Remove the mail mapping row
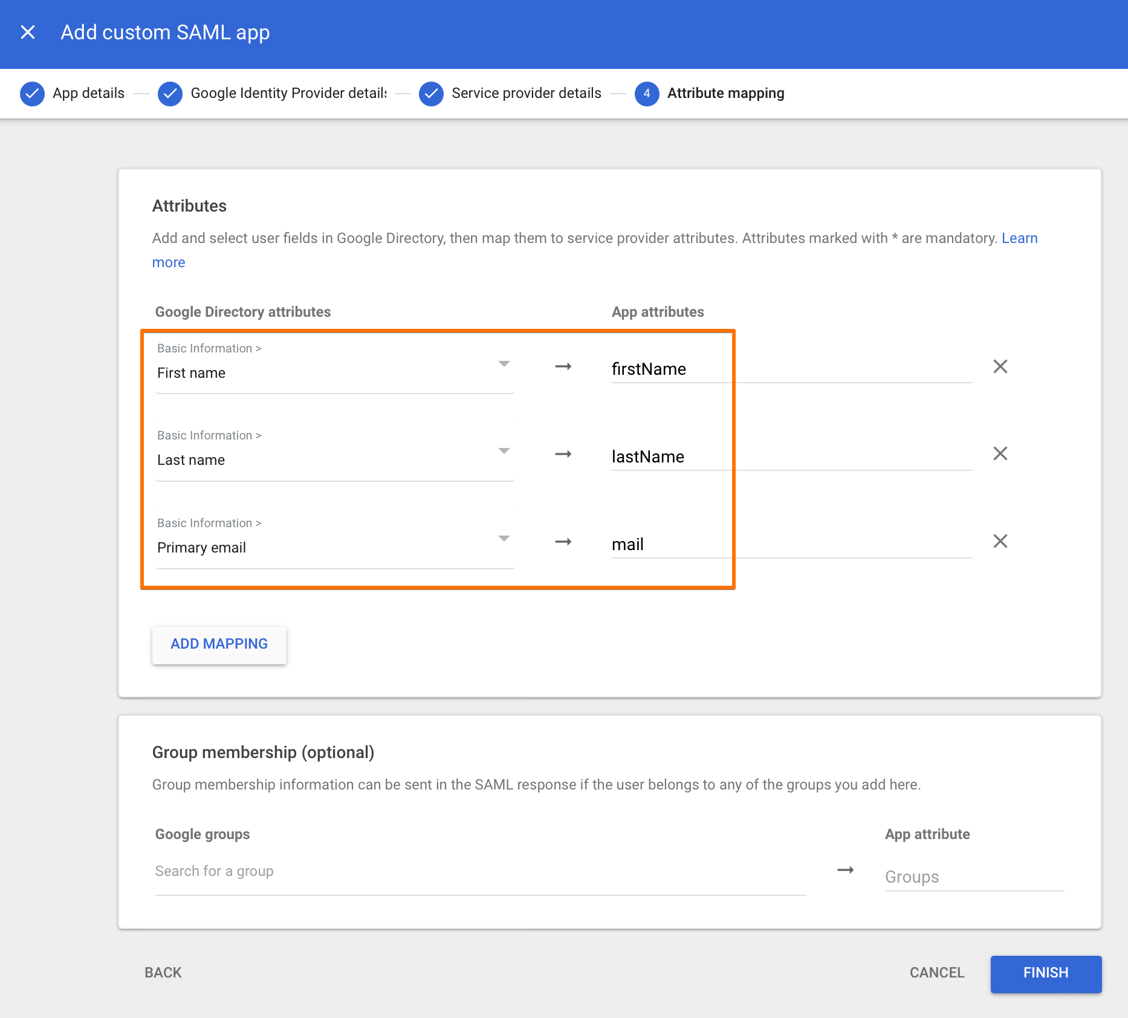The width and height of the screenshot is (1128, 1018). (1000, 541)
